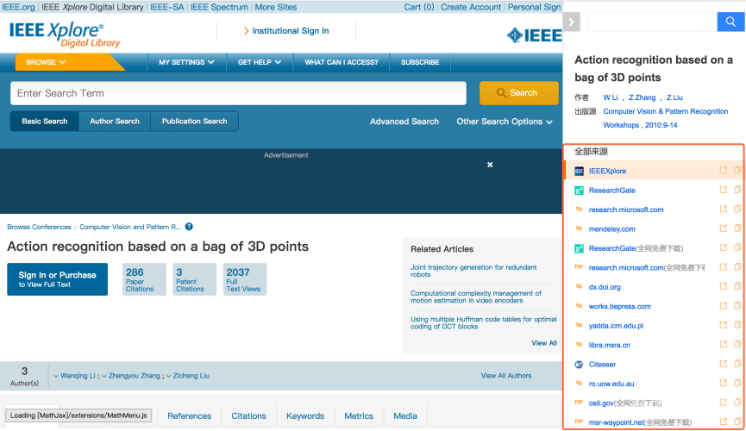Open Computer Vision & Pattern Recognition Workshops link
The height and width of the screenshot is (431, 746).
666,118
